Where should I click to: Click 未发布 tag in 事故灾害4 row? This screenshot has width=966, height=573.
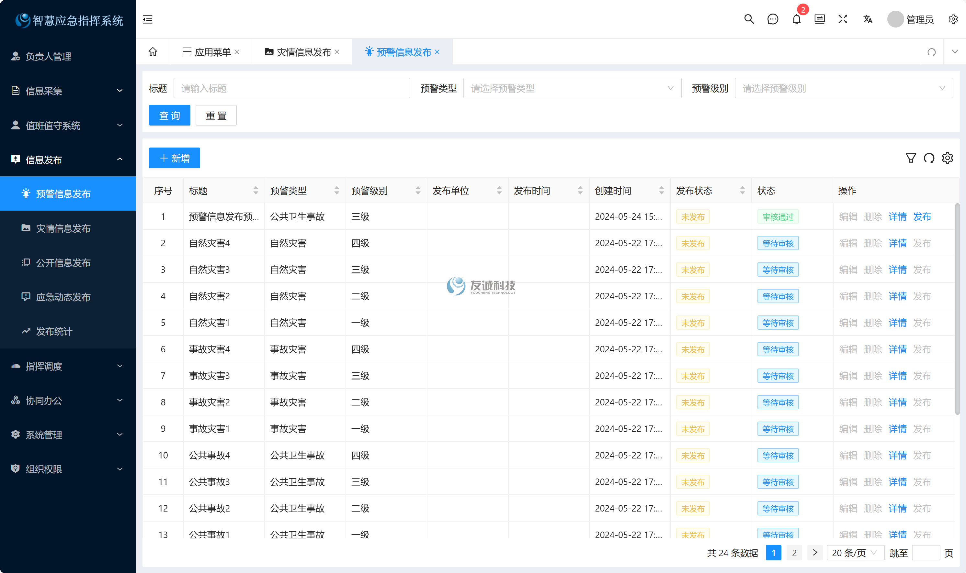[x=693, y=349]
